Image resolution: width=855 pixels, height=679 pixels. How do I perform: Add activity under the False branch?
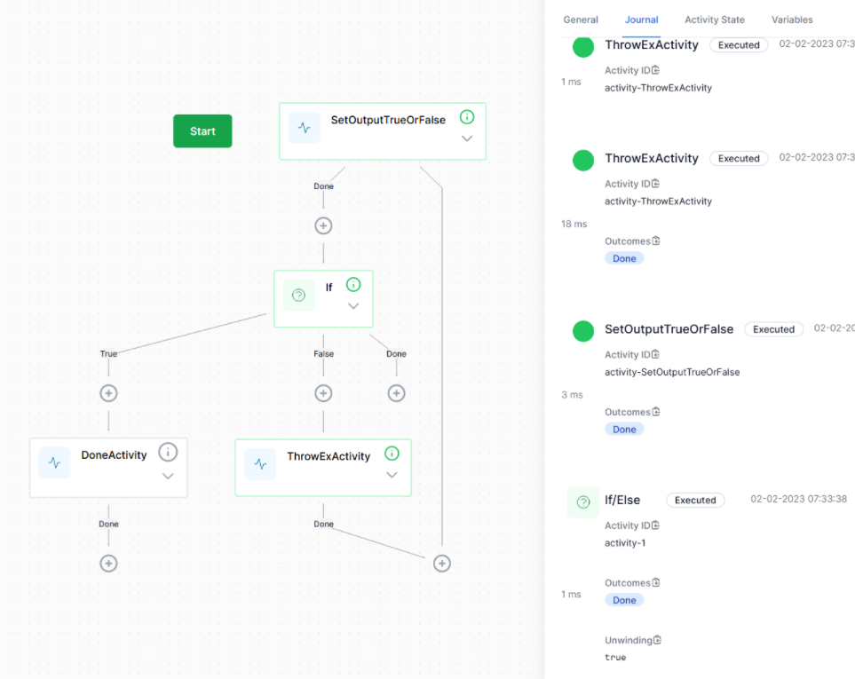pos(323,393)
